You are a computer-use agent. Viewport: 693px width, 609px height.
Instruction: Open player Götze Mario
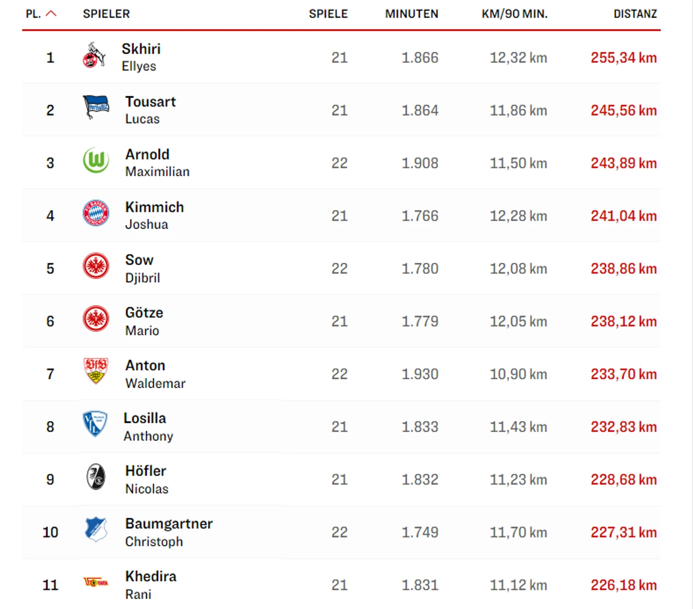(x=144, y=321)
